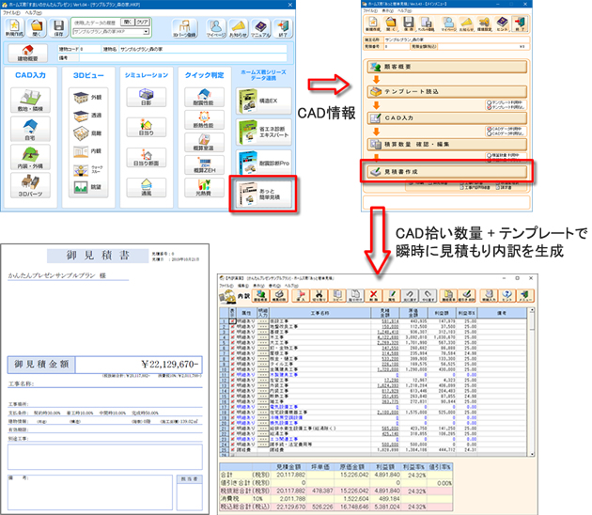Launch あっと簡単見積 data link
This screenshot has height=515, width=592.
point(263,195)
